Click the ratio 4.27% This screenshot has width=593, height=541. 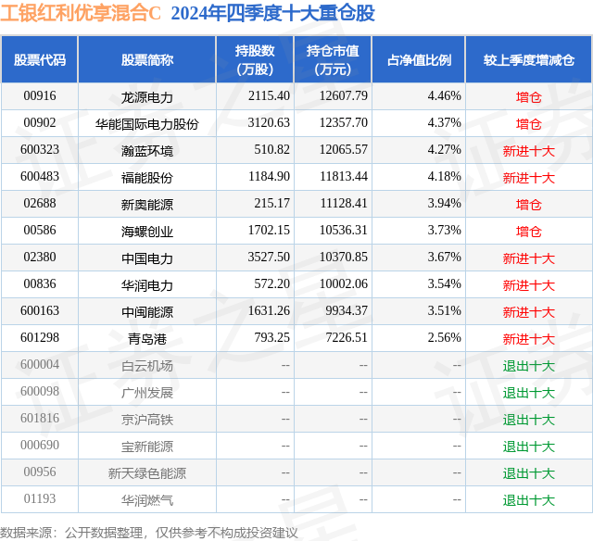(445, 150)
